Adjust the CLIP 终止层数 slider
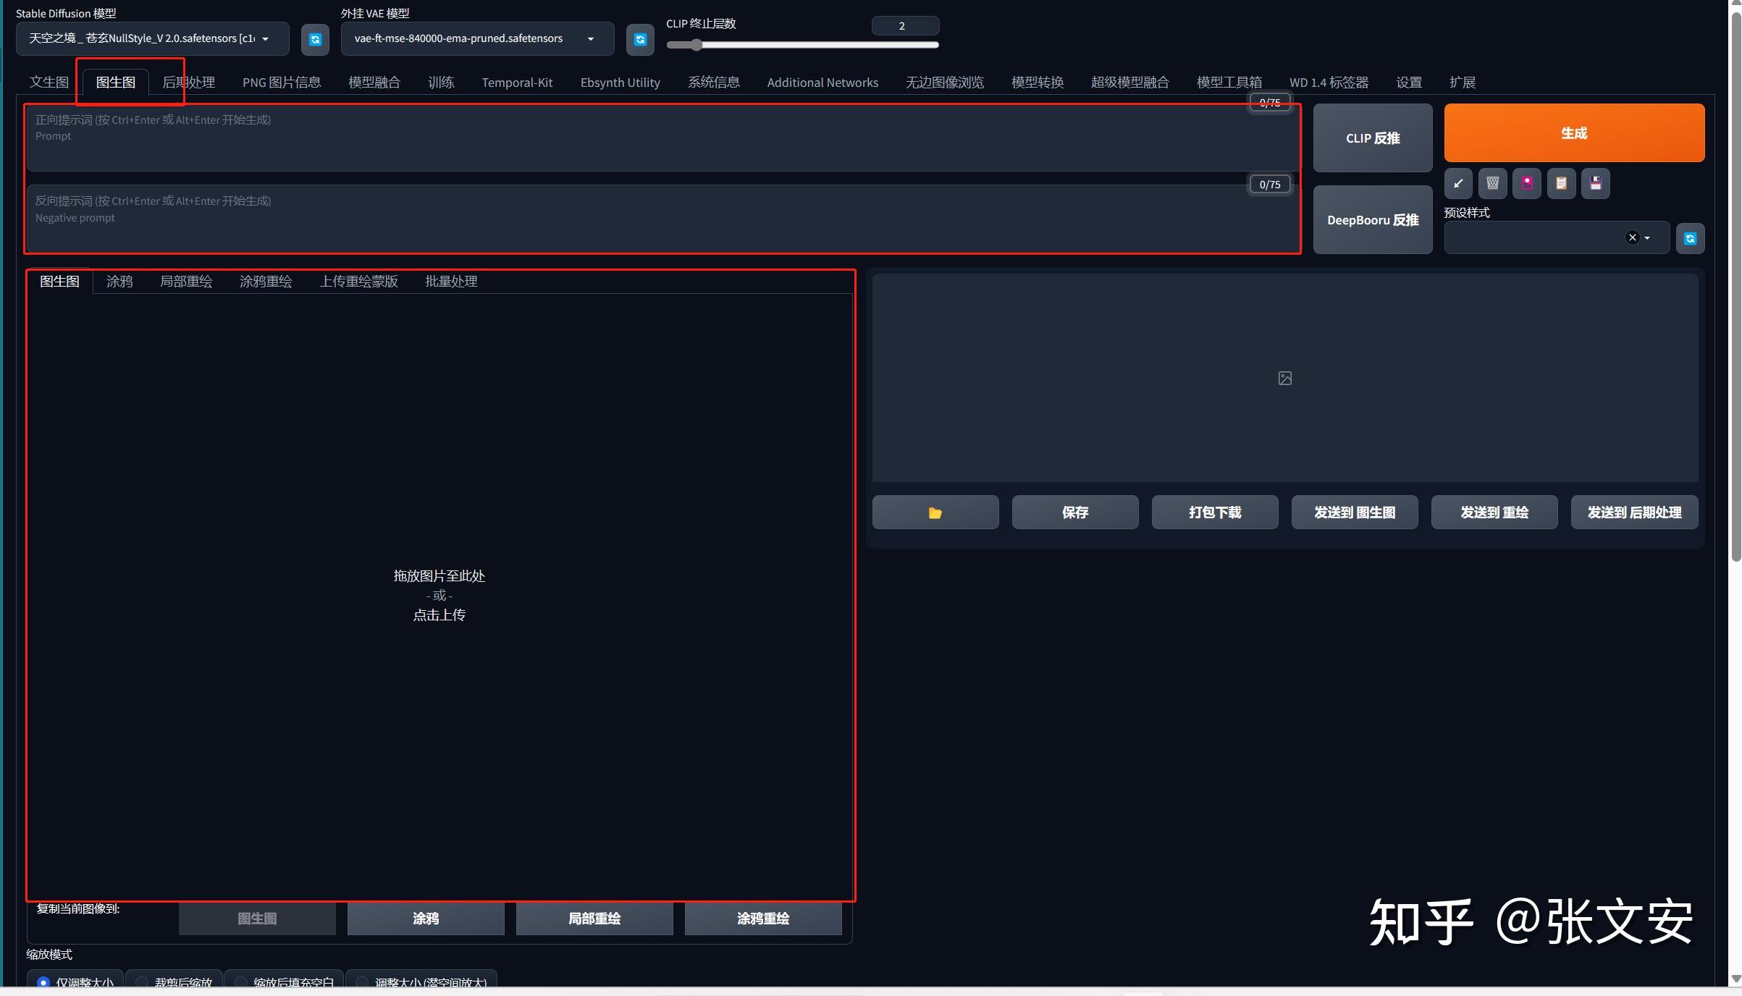Screen dimensions: 1742x996 [x=696, y=44]
